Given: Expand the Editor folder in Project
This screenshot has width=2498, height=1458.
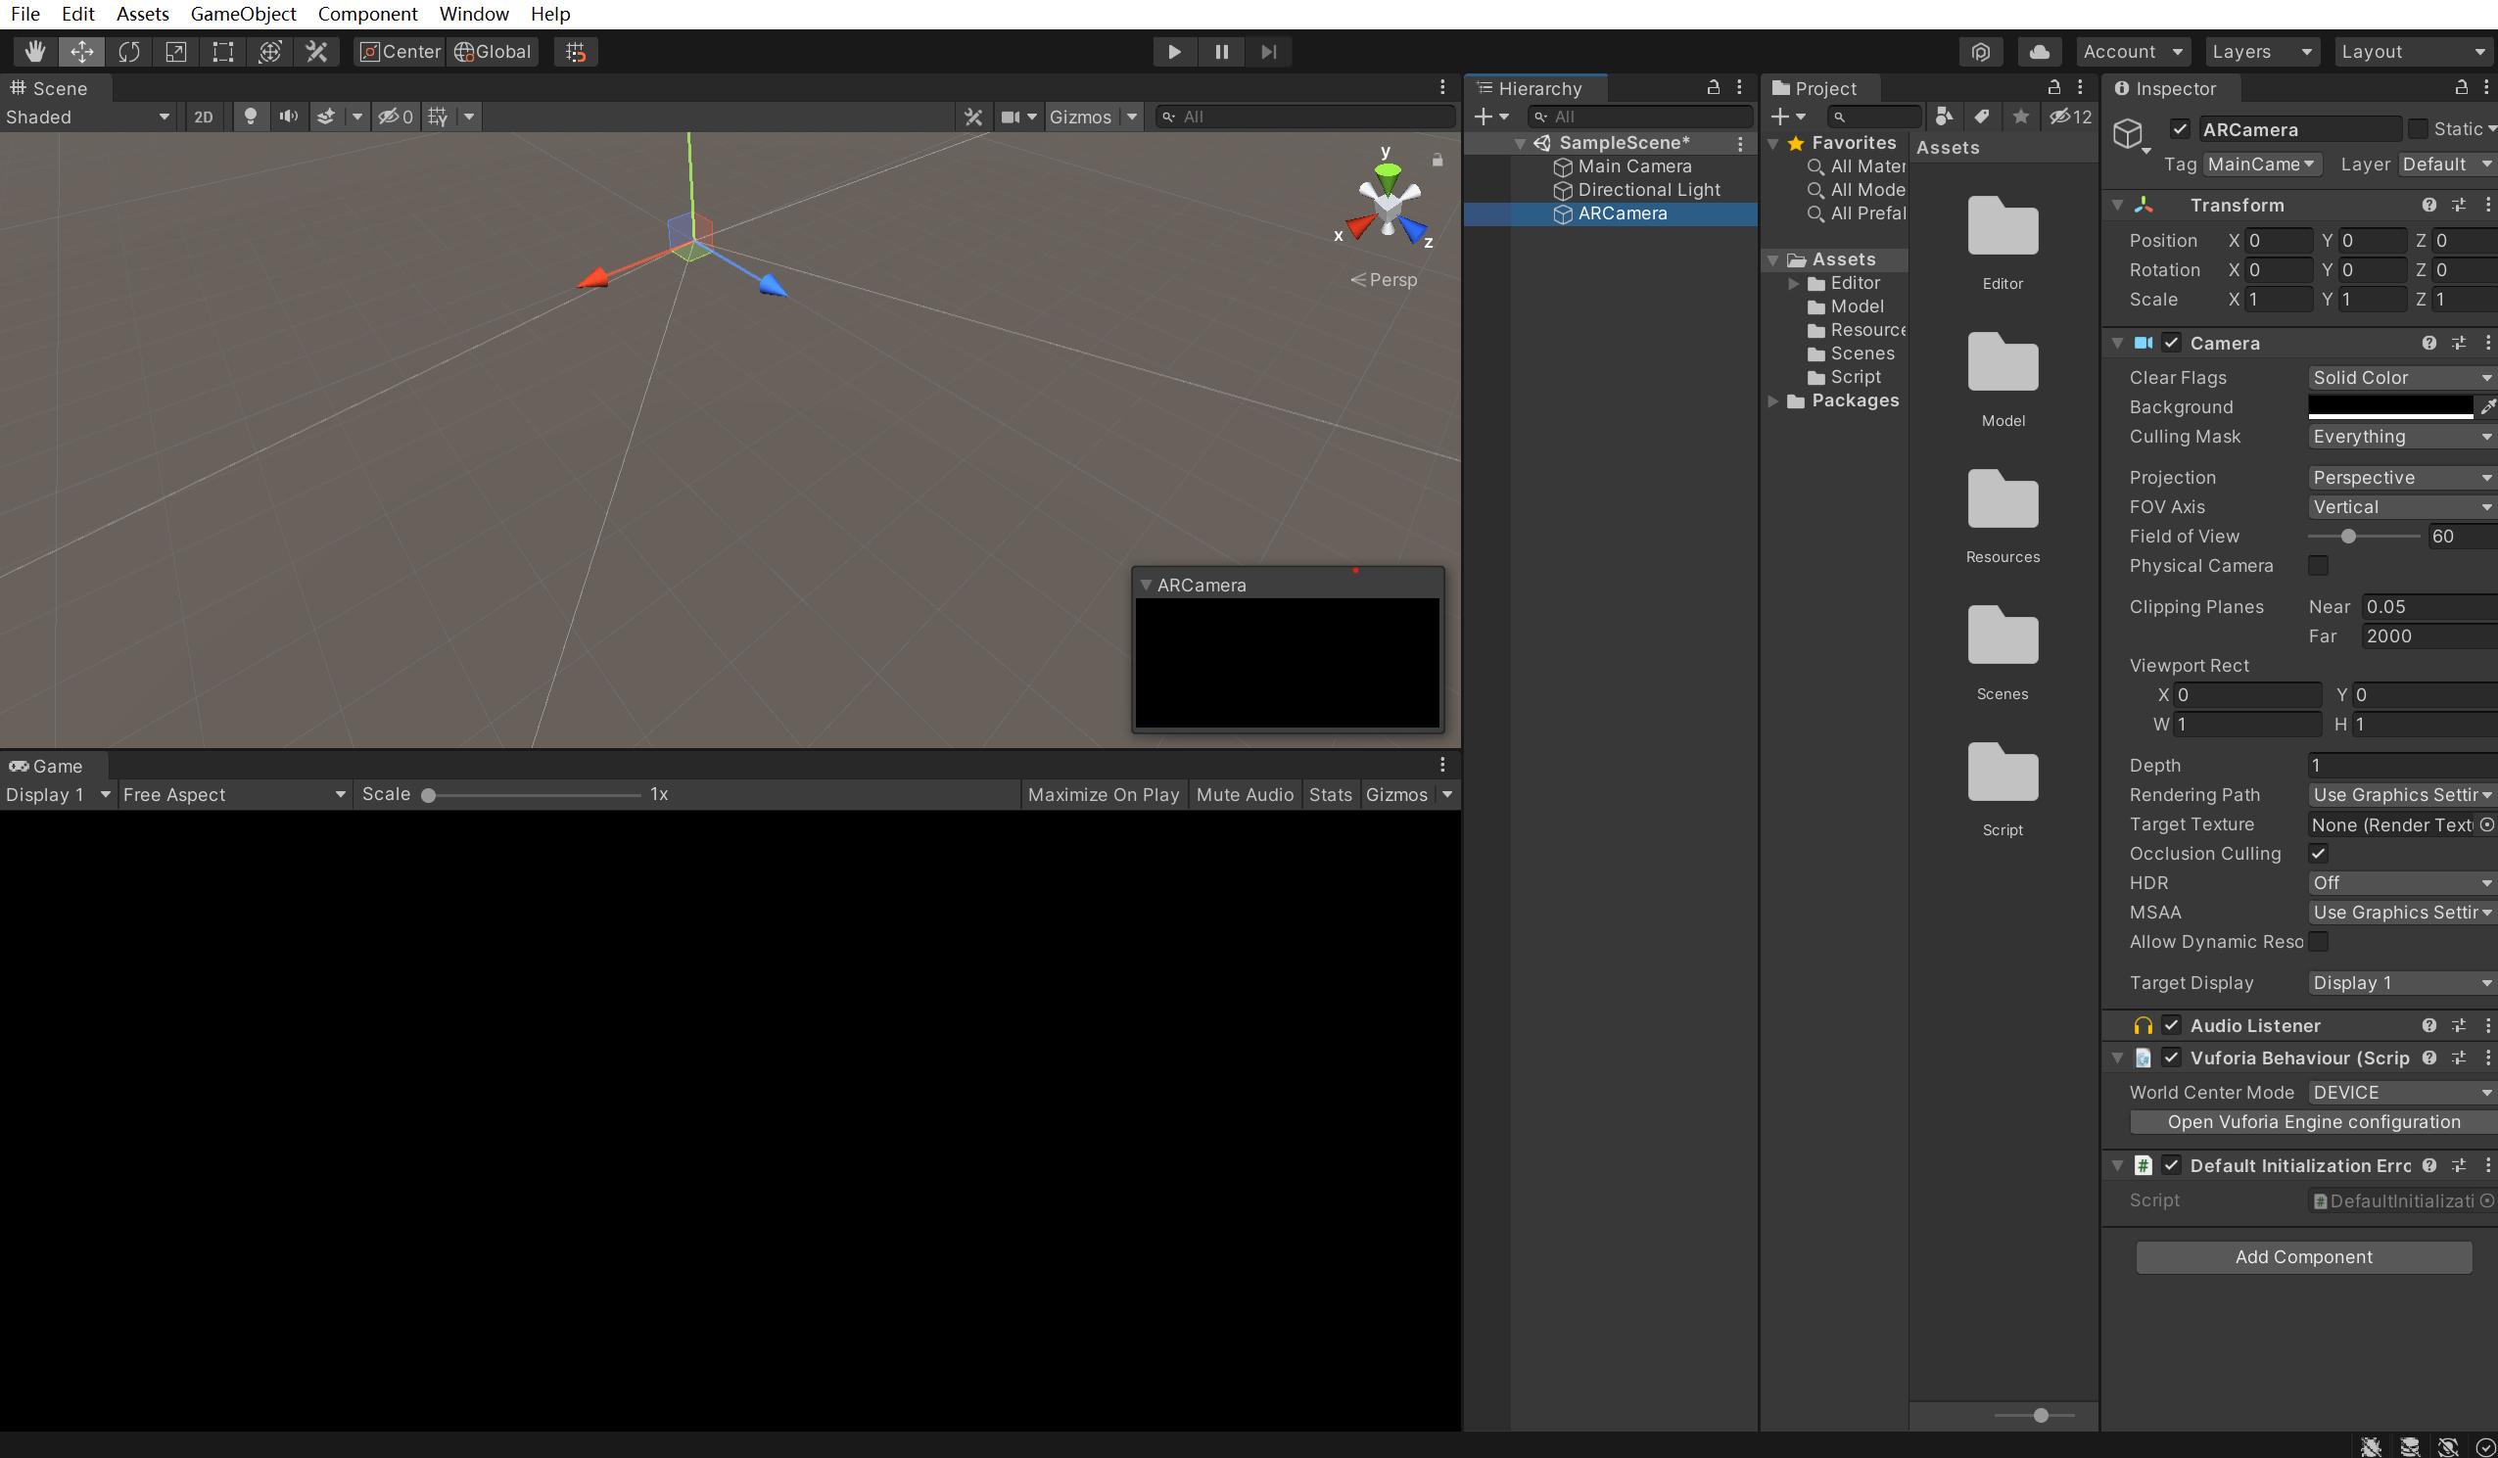Looking at the screenshot, I should click(x=1792, y=282).
